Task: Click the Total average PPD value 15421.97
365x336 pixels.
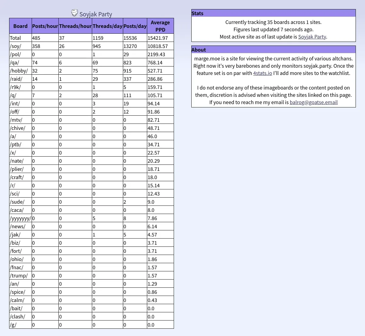Action: coord(160,38)
